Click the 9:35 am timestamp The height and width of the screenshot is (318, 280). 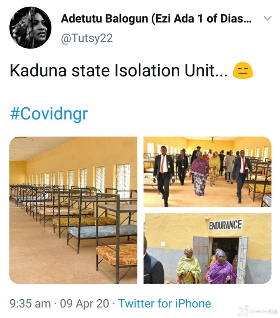coord(30,304)
